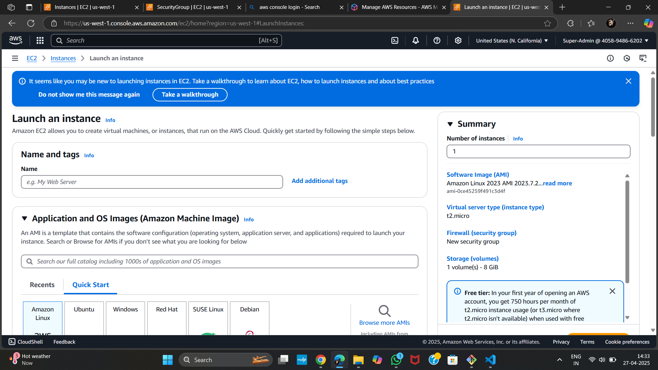Open Google Chrome from the taskbar
The width and height of the screenshot is (658, 370).
(321, 360)
